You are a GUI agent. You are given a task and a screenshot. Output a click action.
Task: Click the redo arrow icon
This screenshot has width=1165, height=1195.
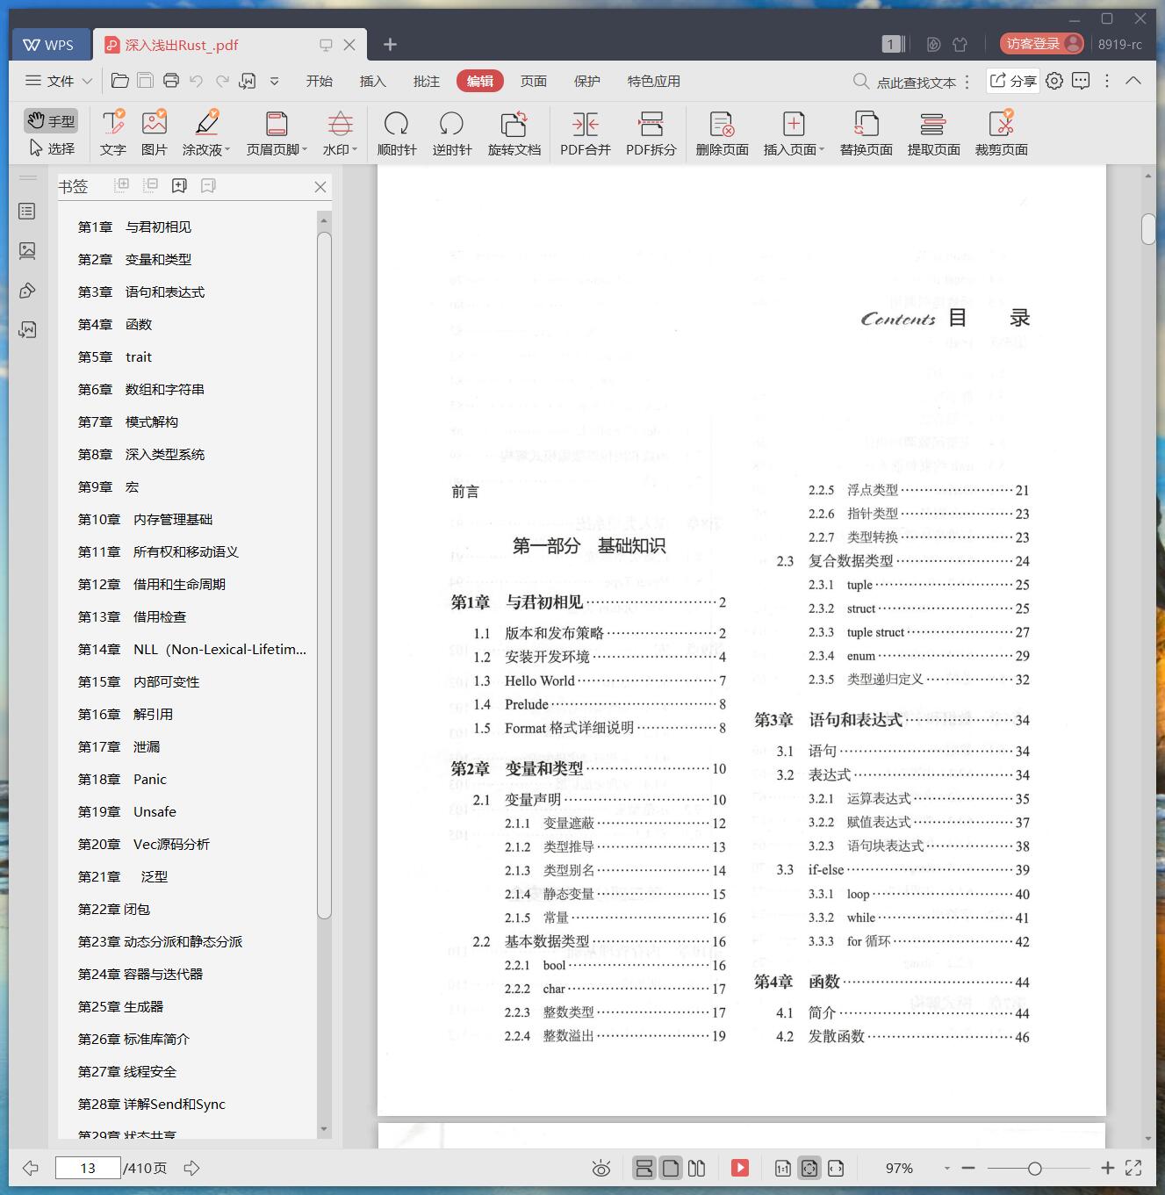222,81
